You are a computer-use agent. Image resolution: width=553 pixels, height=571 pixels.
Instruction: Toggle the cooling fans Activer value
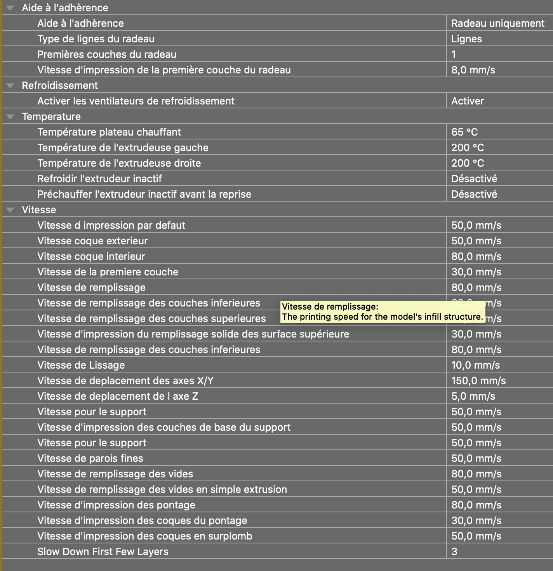tap(468, 101)
